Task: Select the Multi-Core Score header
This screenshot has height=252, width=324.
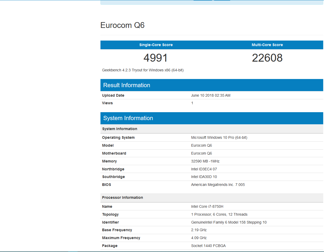Action: (267, 45)
